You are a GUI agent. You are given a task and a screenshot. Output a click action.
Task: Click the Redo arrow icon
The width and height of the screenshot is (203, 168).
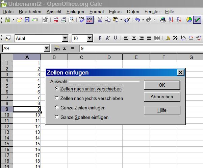coord(149,20)
